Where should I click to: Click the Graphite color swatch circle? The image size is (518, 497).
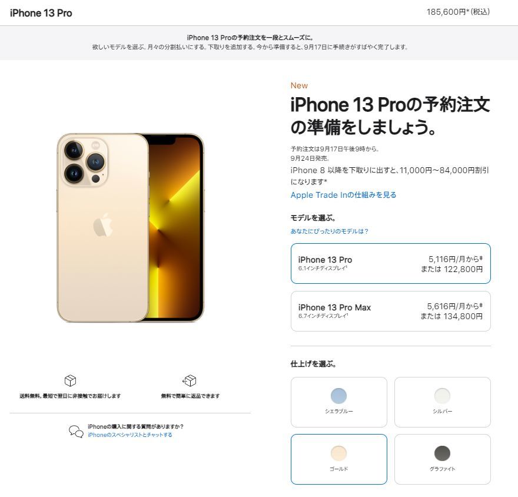point(442,453)
